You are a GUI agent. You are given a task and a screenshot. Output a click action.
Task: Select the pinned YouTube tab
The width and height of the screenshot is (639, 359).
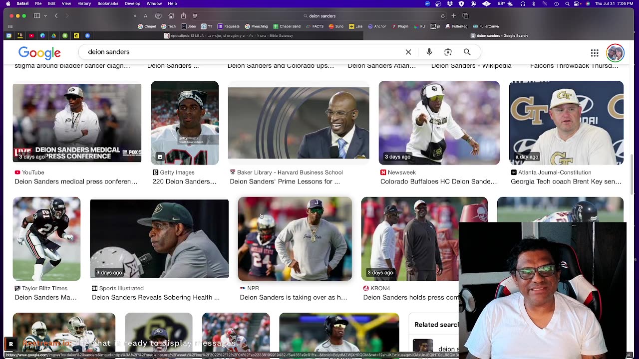click(x=31, y=36)
